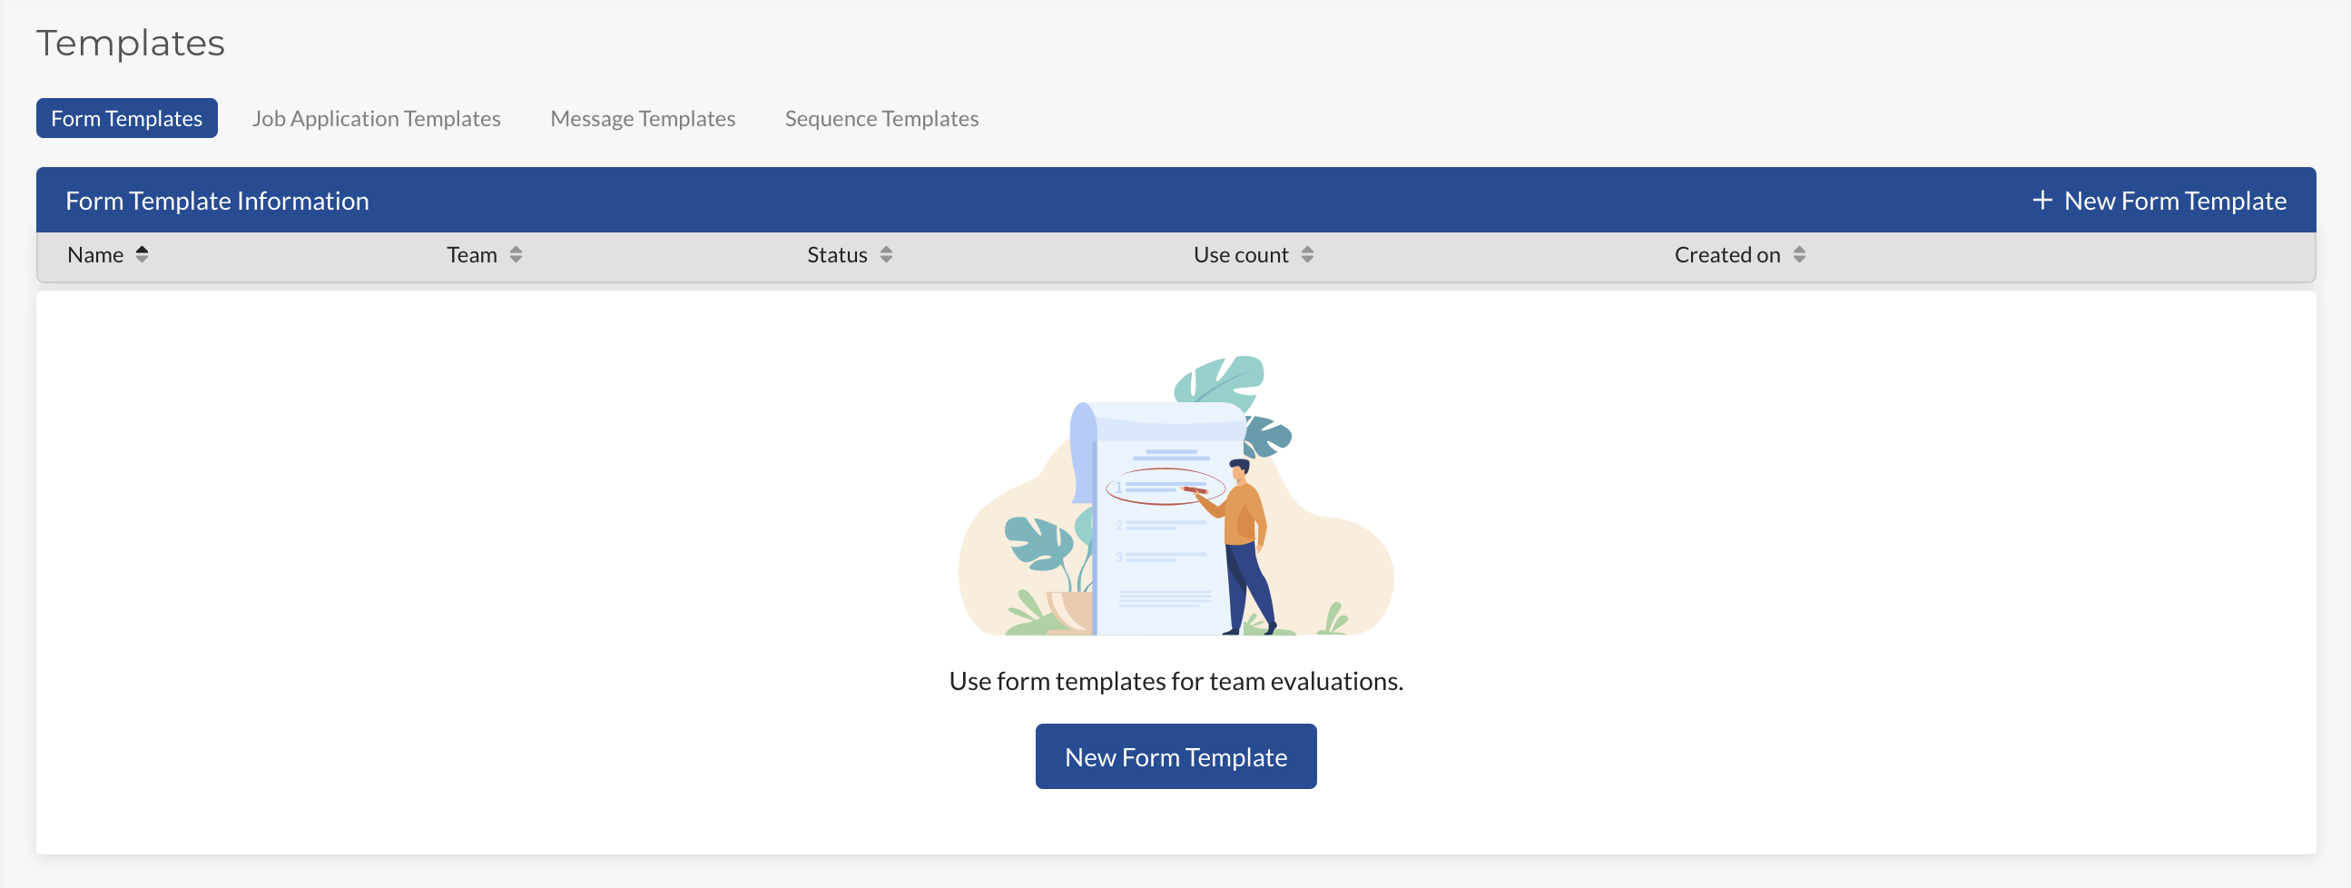Switch to the Sequence Templates tab
Screen dimensions: 2351x888
click(x=880, y=118)
